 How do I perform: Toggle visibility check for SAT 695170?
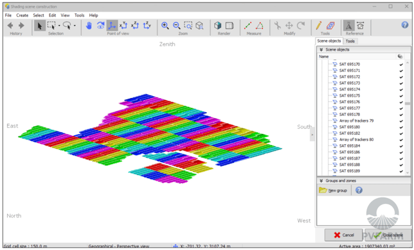pos(401,65)
